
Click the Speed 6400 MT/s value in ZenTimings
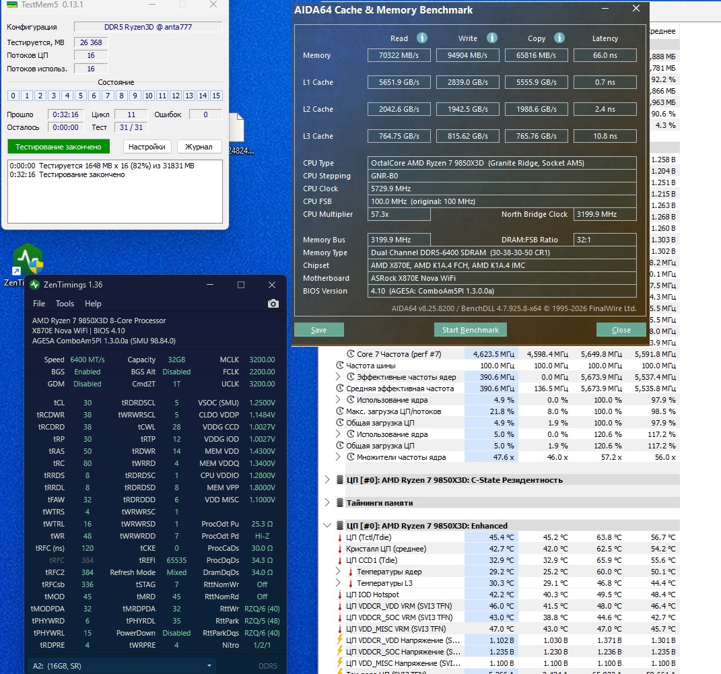pyautogui.click(x=88, y=360)
